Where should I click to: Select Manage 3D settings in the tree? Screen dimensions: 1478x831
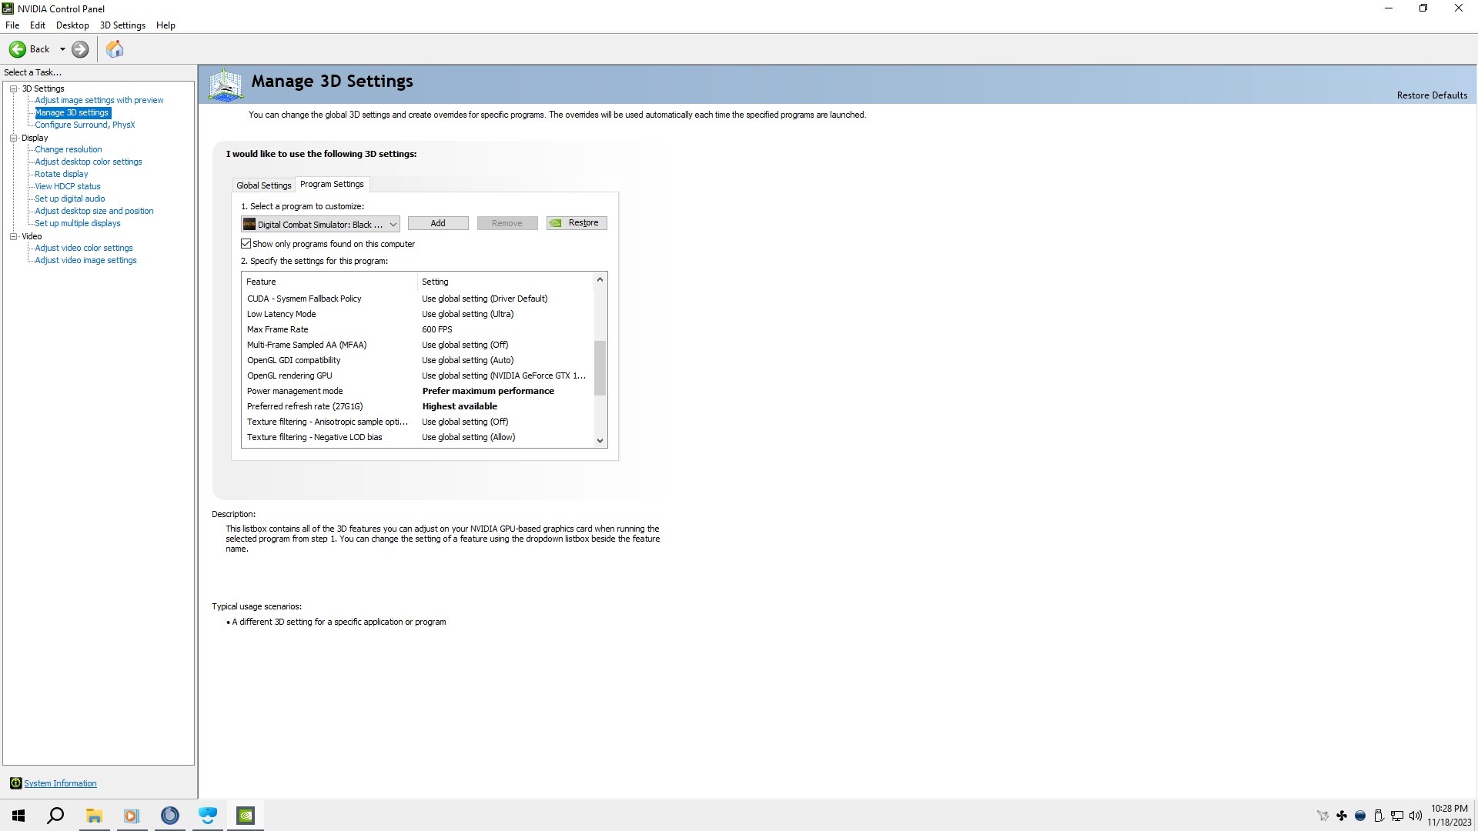click(x=72, y=112)
